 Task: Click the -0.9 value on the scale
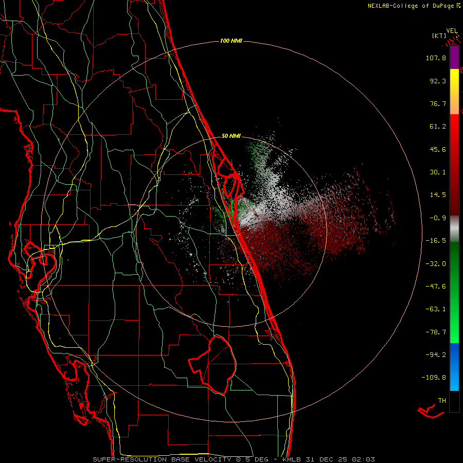point(438,218)
